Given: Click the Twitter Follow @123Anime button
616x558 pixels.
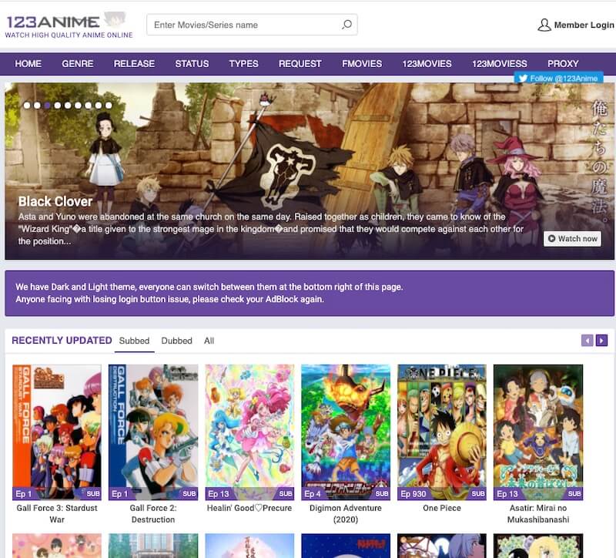Looking at the screenshot, I should tap(559, 79).
